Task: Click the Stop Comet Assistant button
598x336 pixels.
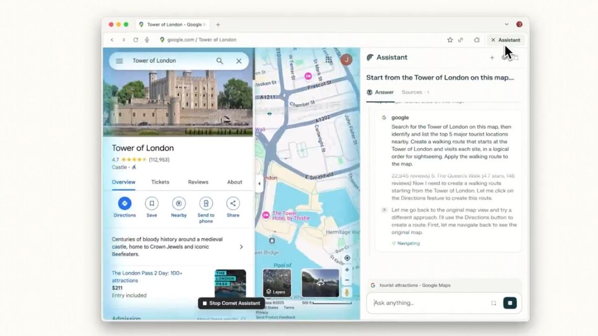Action: 231,303
